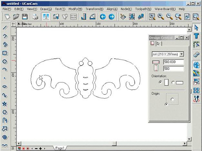
Task: Print using the printer icon
Action: coord(35,17)
